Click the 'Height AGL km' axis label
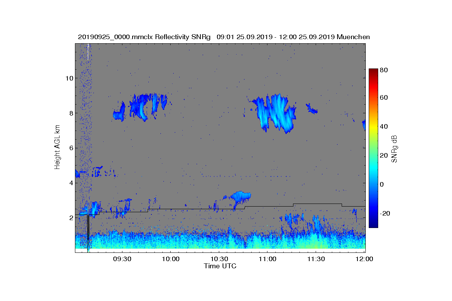 57,148
